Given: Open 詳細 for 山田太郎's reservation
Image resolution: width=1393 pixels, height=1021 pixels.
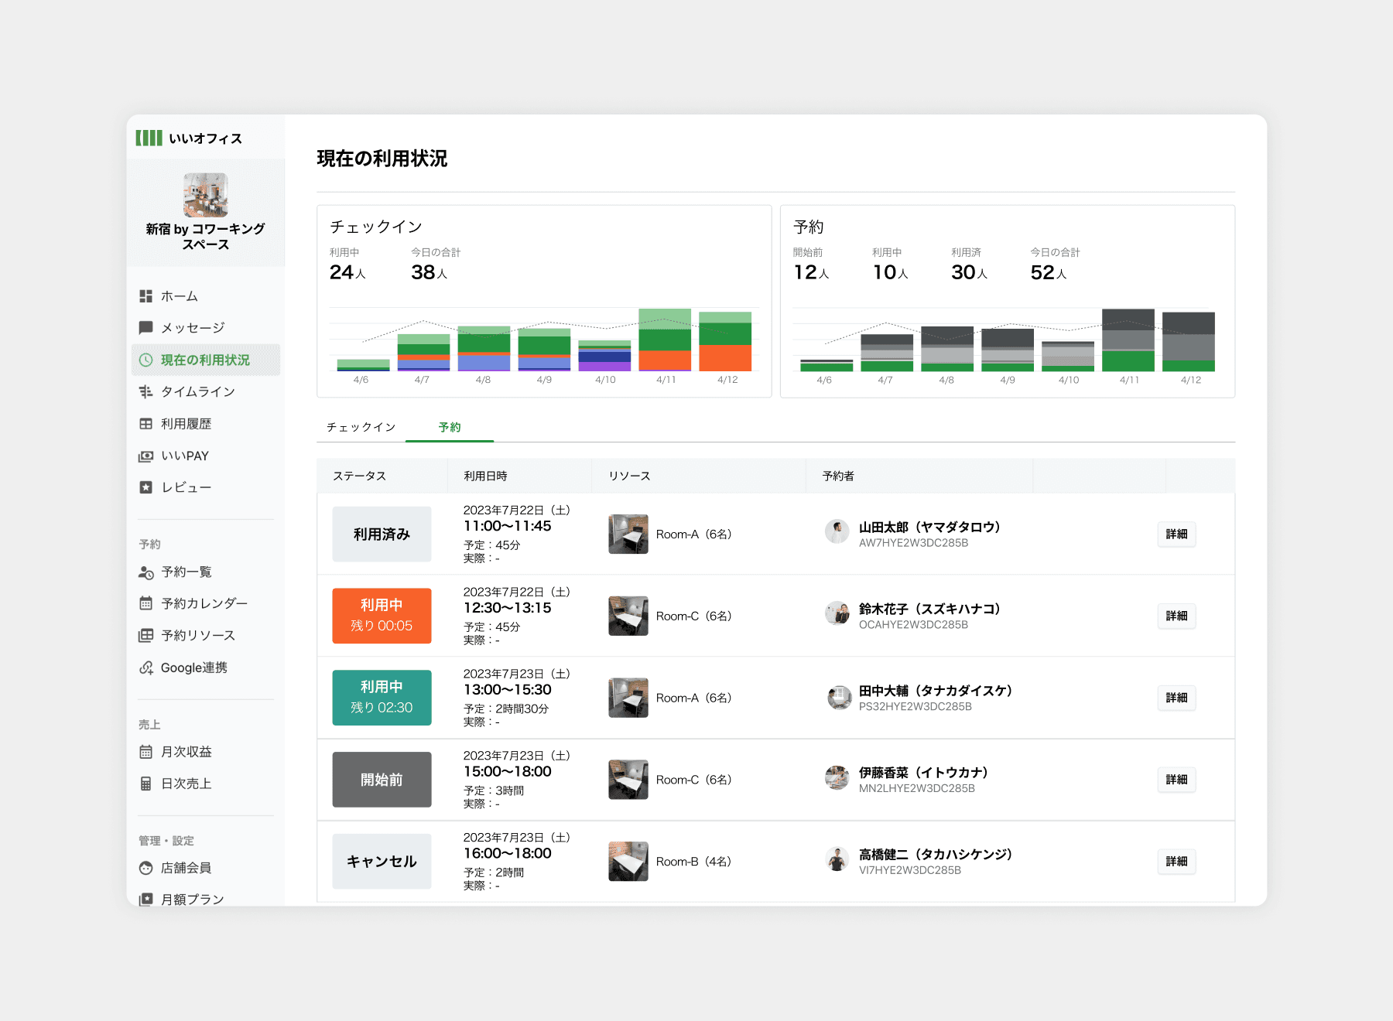Looking at the screenshot, I should [1176, 534].
